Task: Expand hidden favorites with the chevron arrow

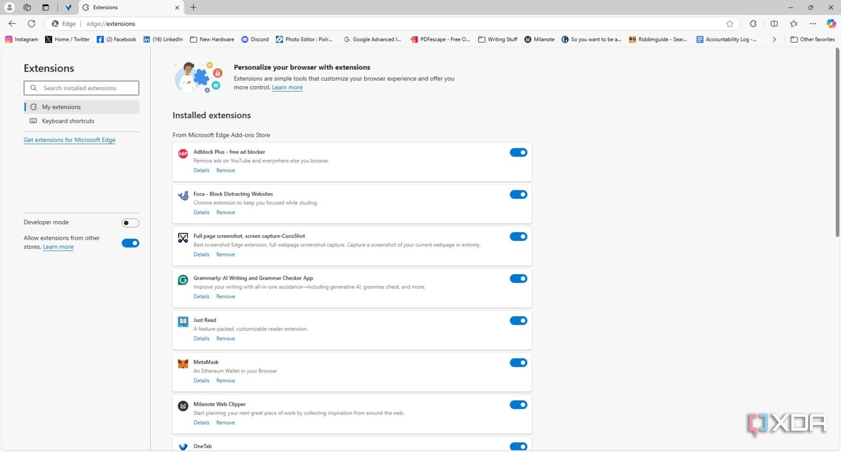Action: [774, 39]
